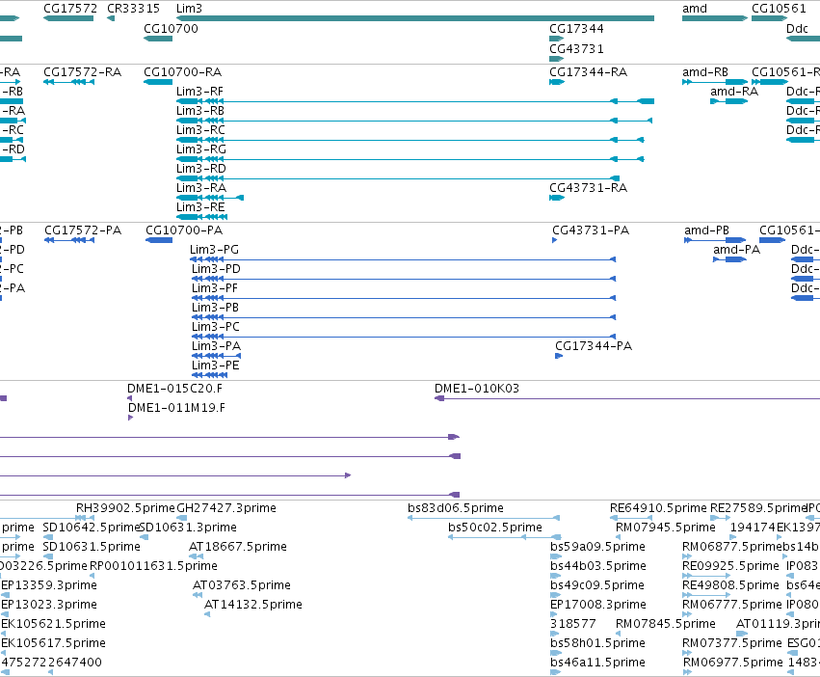This screenshot has height=677, width=820.
Task: Select the Lim3-RE transcript
Action: tap(201, 217)
